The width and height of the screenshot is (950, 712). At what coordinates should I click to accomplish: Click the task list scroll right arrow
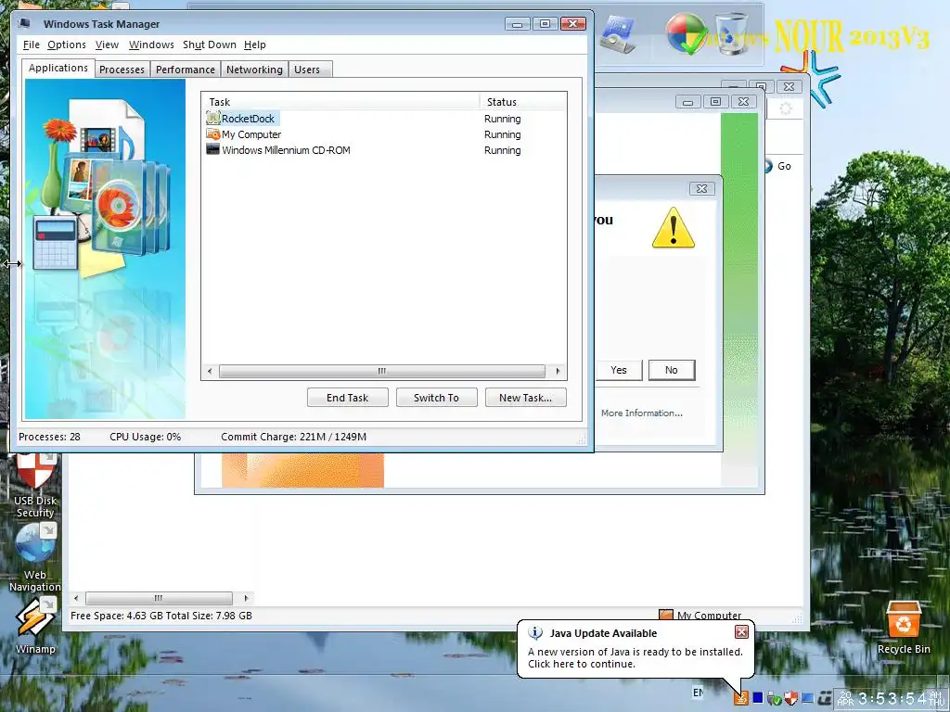coord(558,371)
